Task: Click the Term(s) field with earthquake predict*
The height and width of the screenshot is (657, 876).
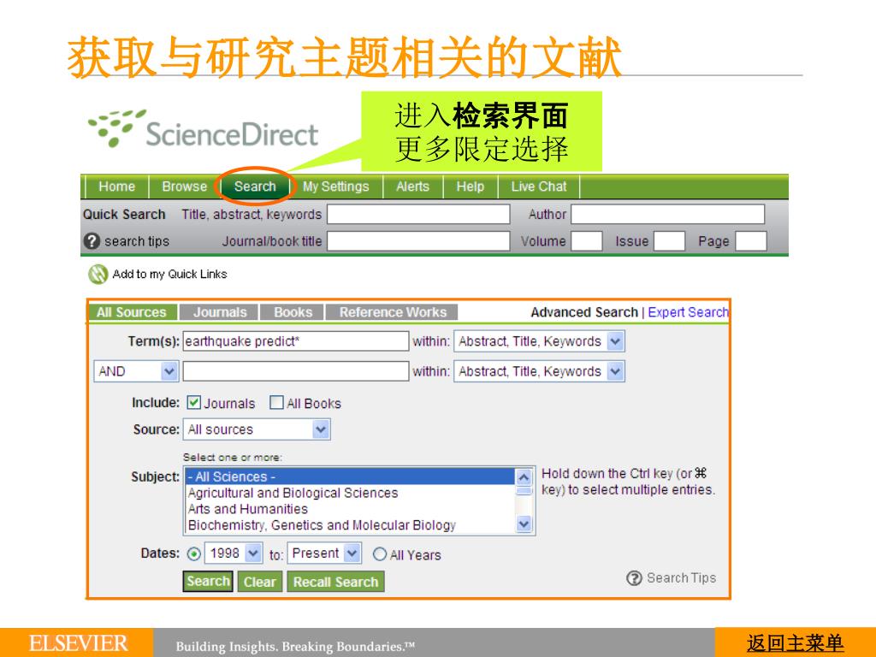Action: pyautogui.click(x=295, y=341)
